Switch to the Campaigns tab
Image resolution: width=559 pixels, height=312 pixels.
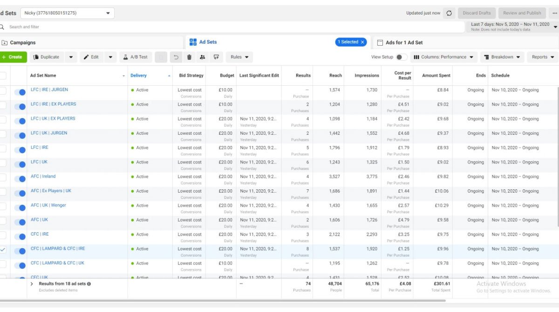point(22,43)
